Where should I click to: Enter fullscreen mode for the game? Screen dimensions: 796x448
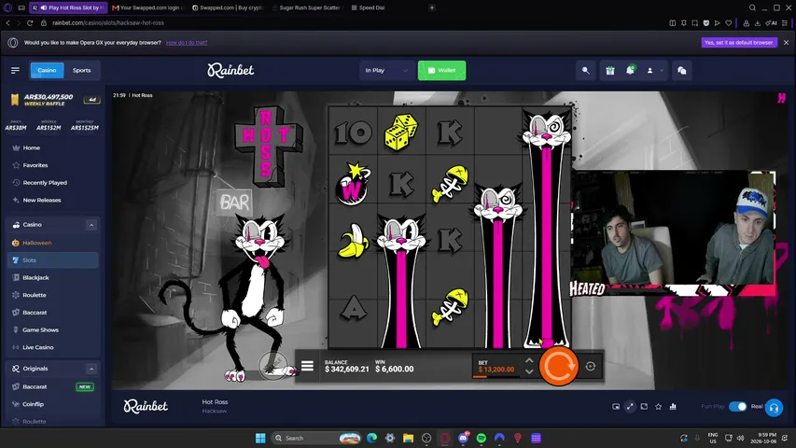pos(630,406)
